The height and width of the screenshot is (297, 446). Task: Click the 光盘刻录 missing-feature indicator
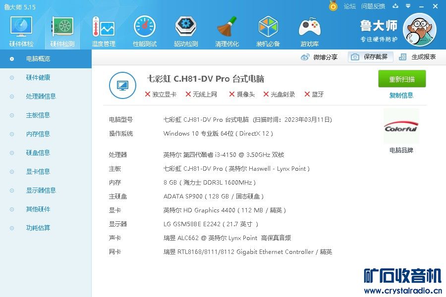click(x=279, y=95)
